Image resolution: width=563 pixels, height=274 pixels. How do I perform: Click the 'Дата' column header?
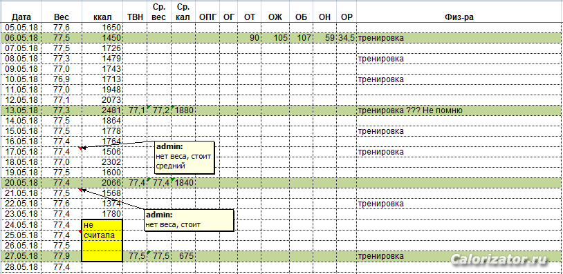coord(21,17)
